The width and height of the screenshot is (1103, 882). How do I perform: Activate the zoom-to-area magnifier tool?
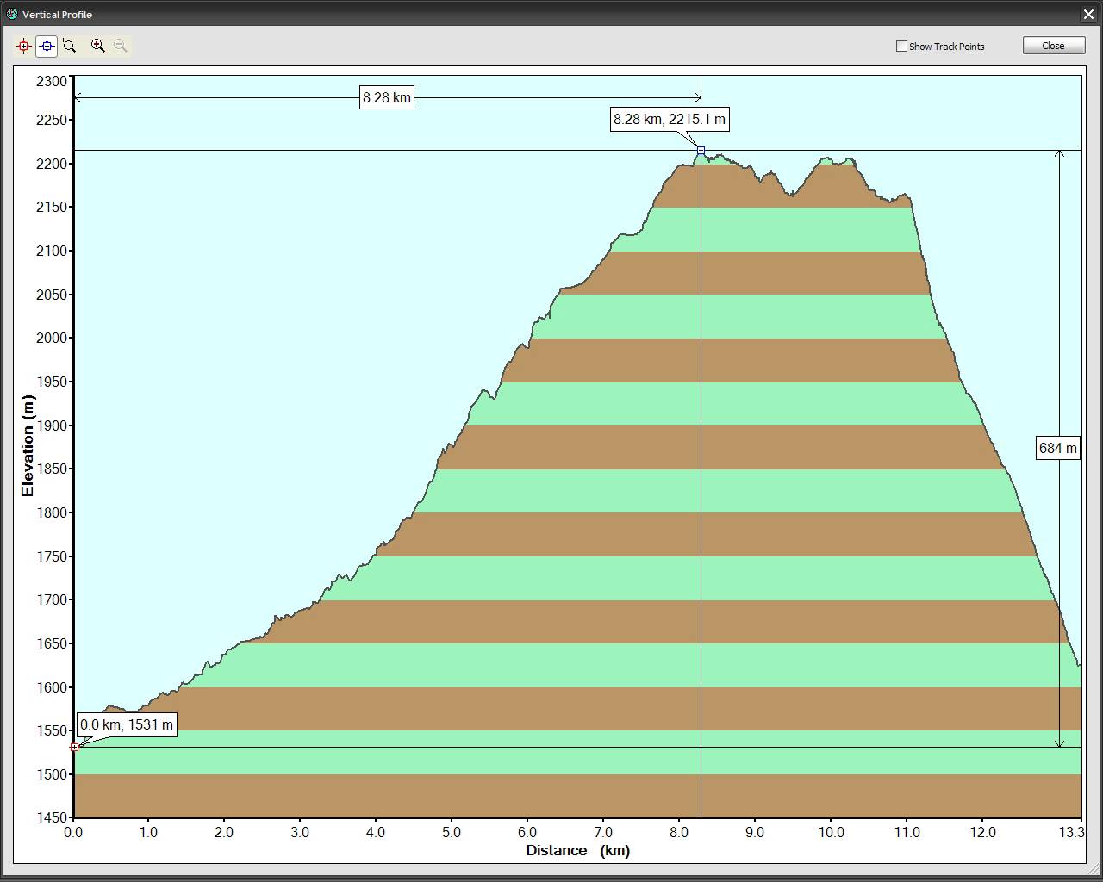tap(69, 47)
